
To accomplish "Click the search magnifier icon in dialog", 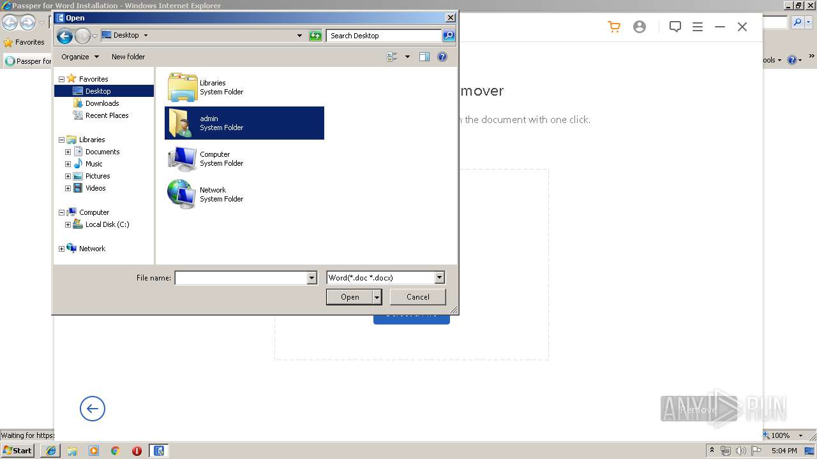I will 449,36.
